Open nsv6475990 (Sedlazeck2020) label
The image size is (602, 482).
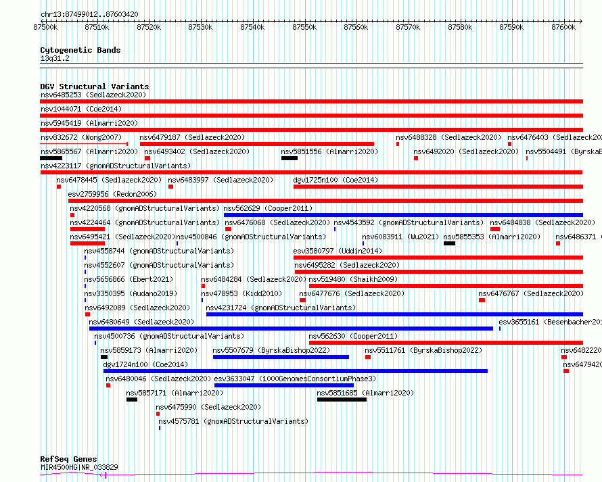click(208, 407)
